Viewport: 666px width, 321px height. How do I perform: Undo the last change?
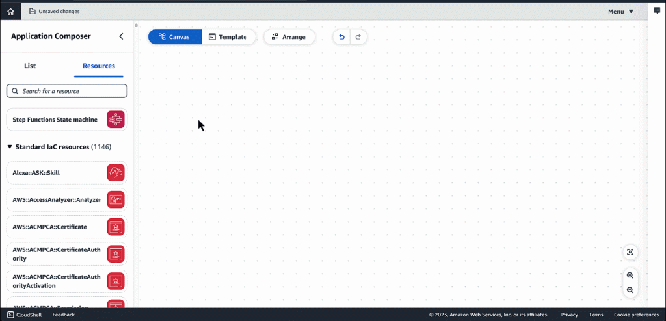point(341,37)
